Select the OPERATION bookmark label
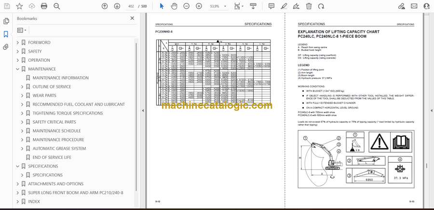This screenshot has width=434, height=210. (39, 60)
